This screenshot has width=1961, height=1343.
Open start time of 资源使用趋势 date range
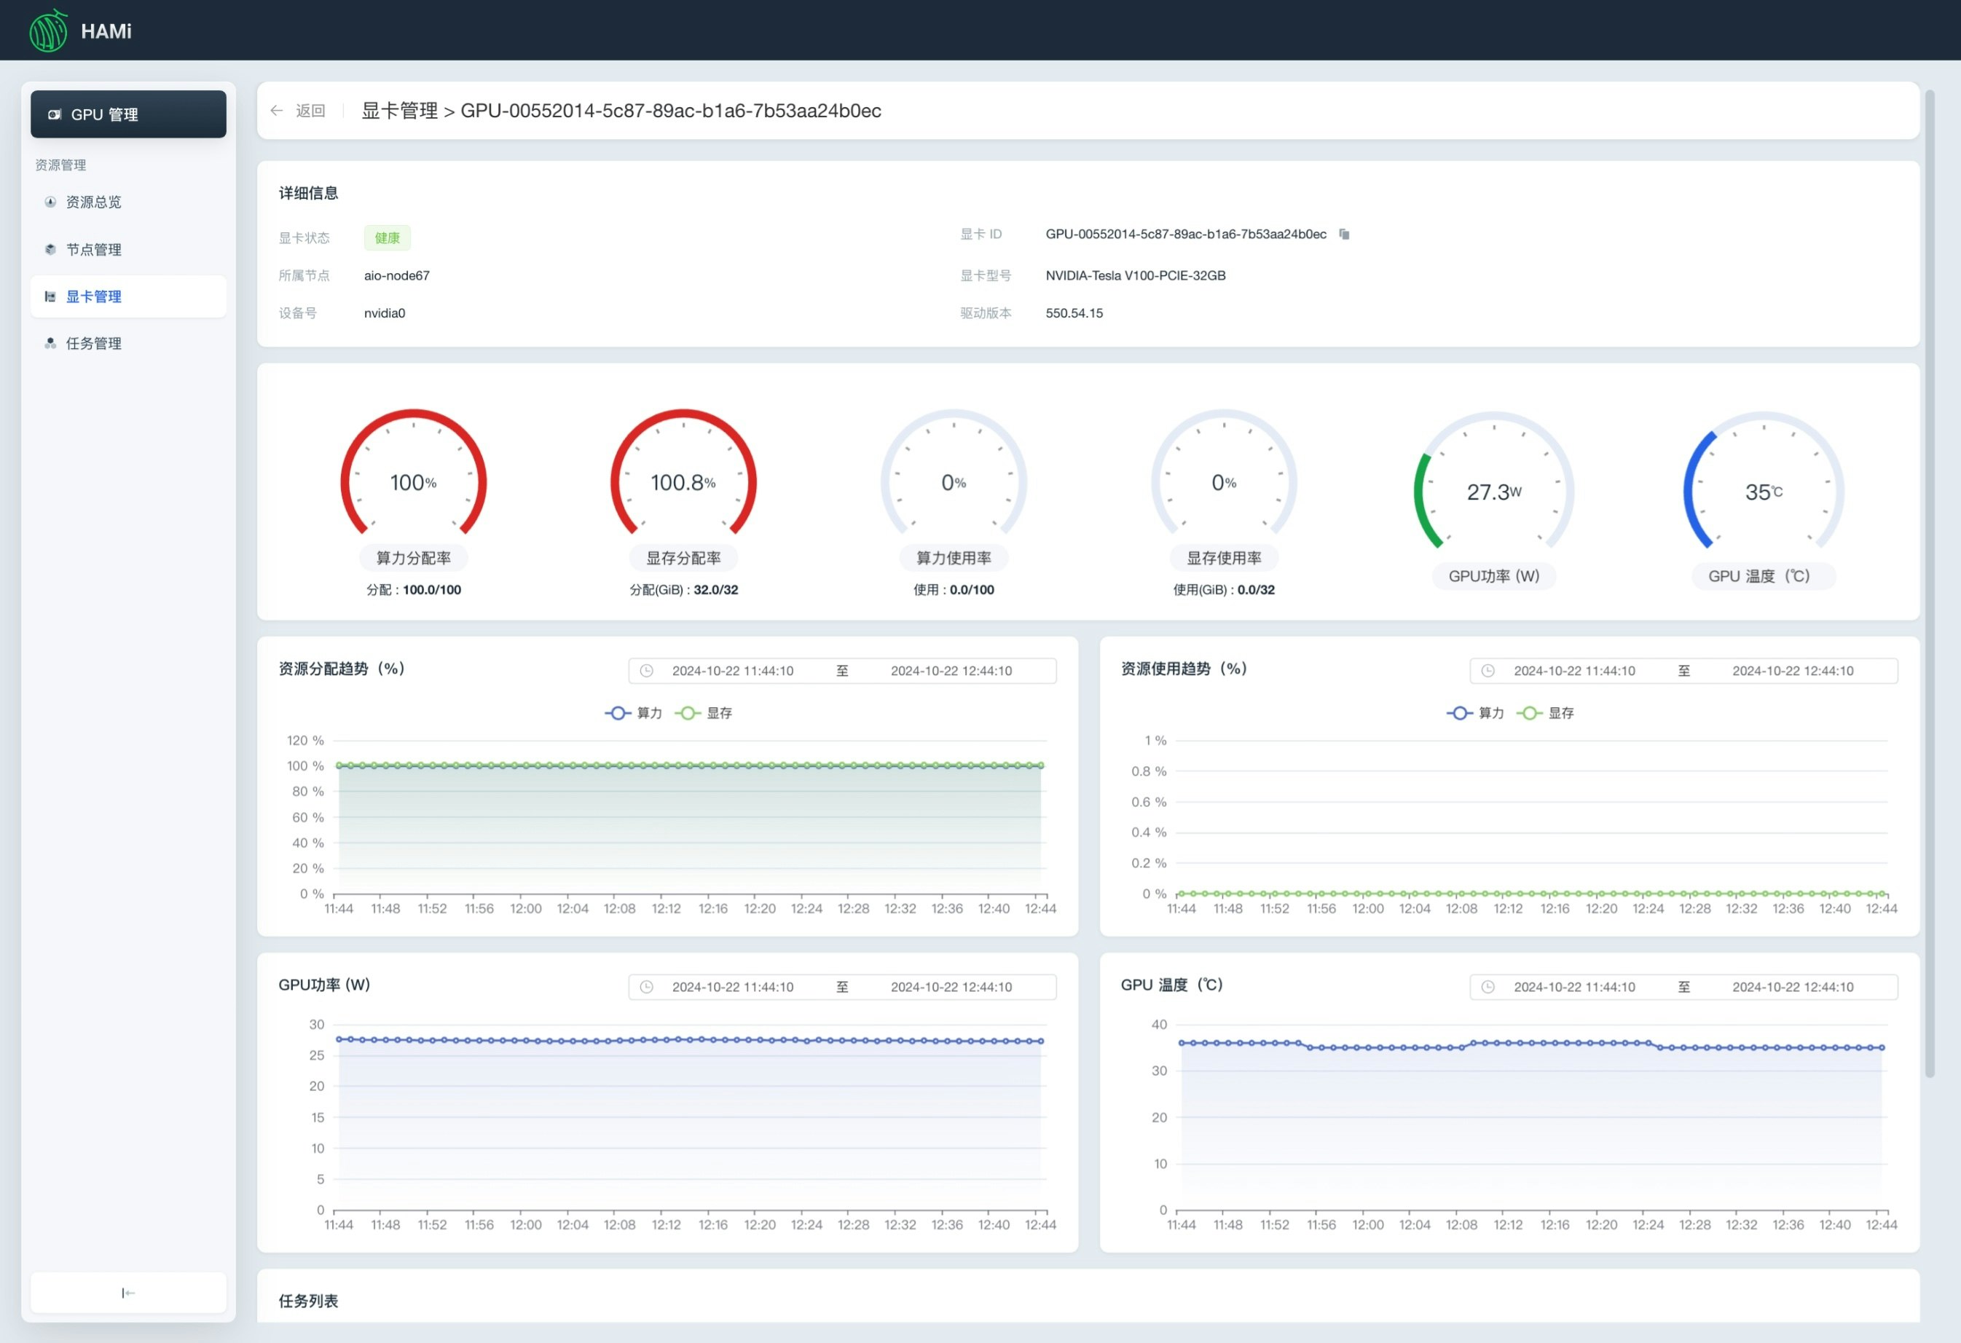pos(1573,671)
